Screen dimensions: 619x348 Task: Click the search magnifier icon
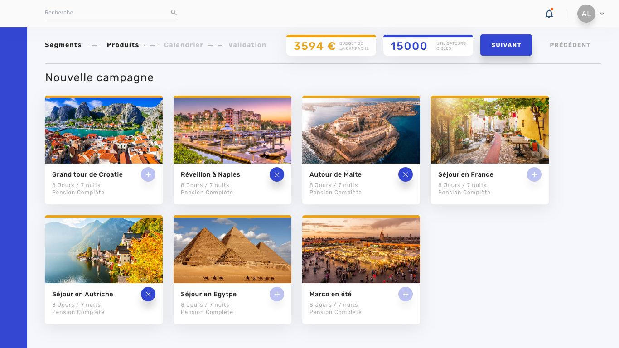click(174, 13)
